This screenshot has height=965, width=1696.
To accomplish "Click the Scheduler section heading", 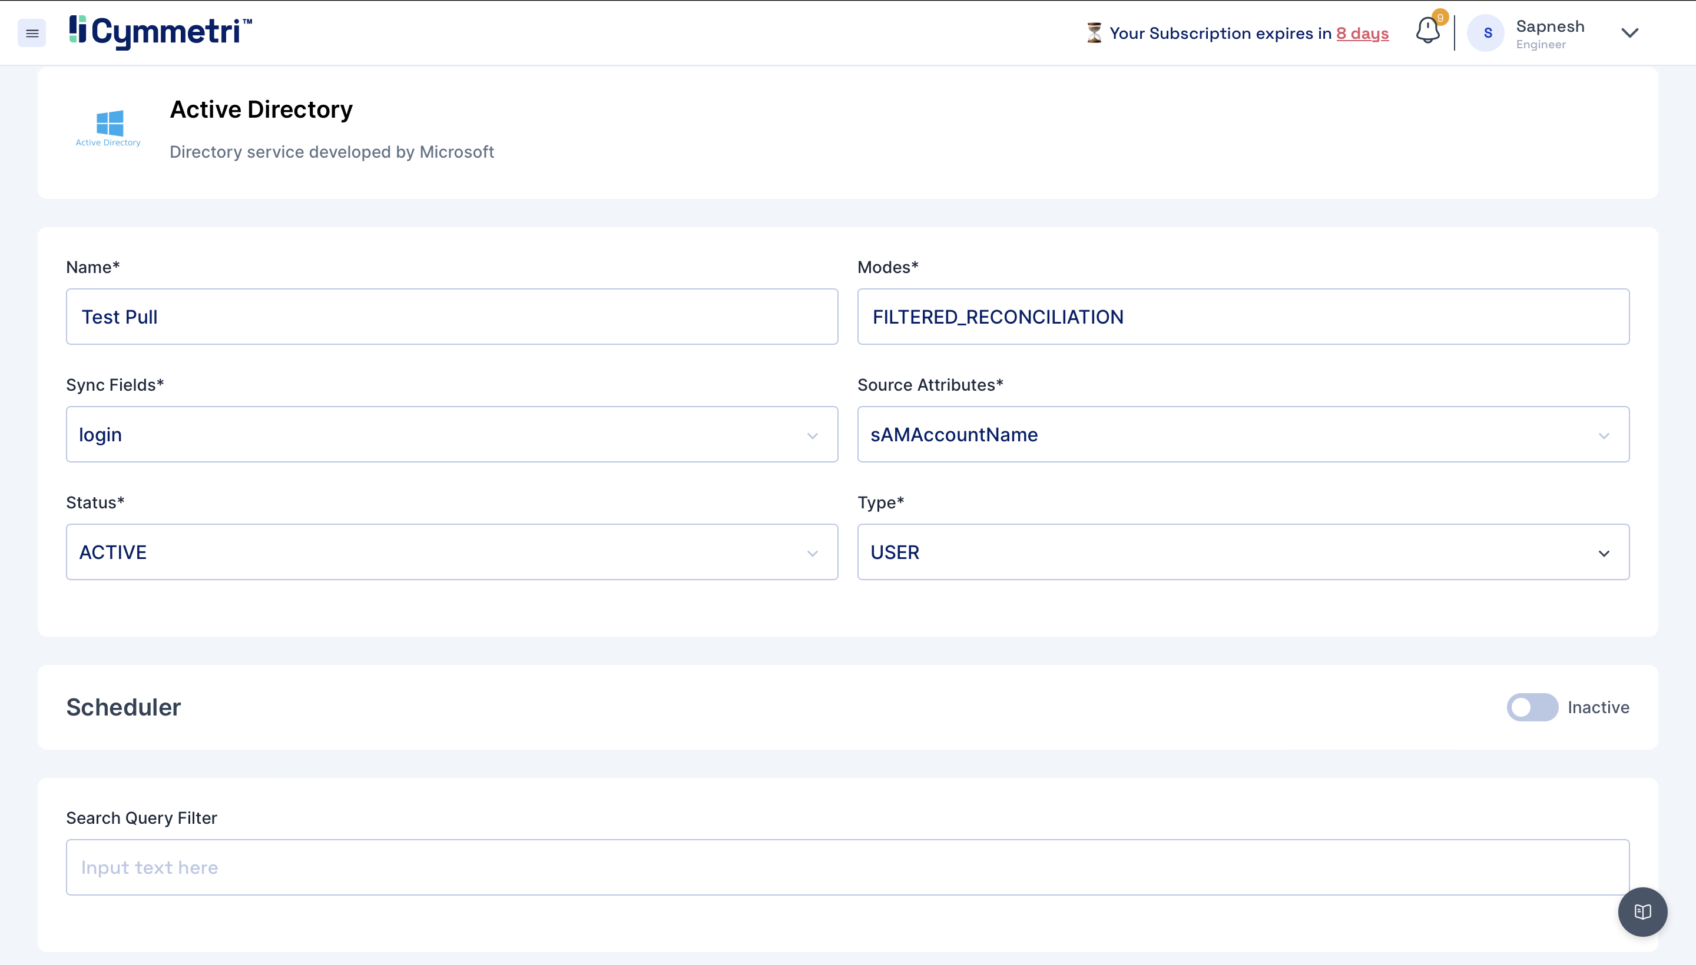I will coord(123,707).
